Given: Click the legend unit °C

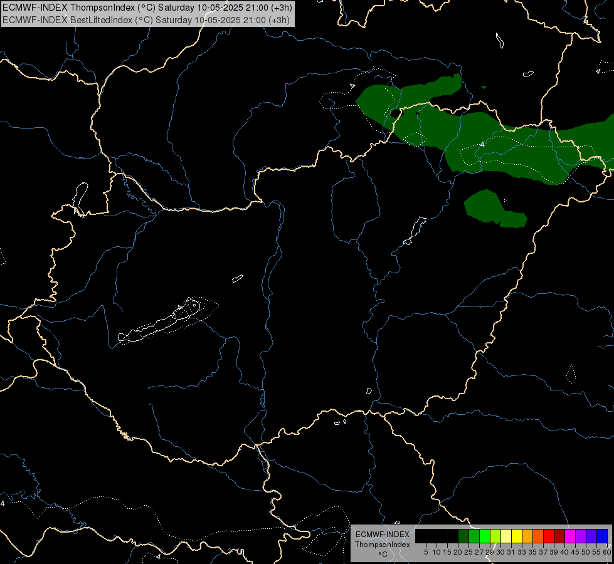Looking at the screenshot, I should point(383,555).
